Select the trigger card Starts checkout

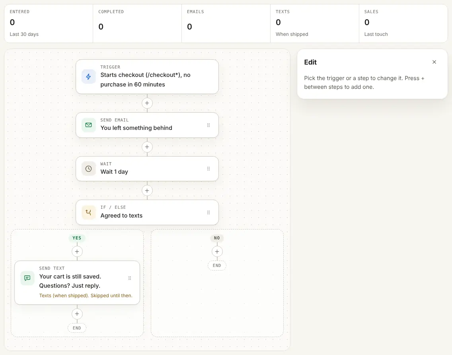tap(147, 77)
